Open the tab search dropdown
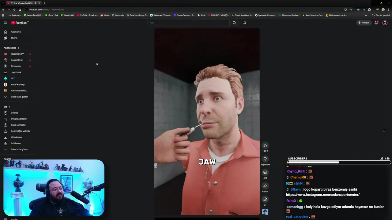 [x=3, y=3]
